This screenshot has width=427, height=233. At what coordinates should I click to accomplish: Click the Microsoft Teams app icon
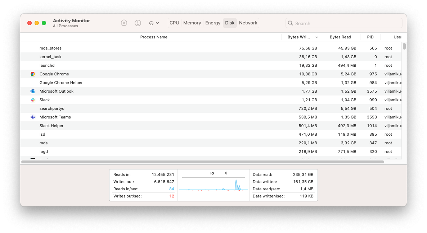pyautogui.click(x=33, y=117)
